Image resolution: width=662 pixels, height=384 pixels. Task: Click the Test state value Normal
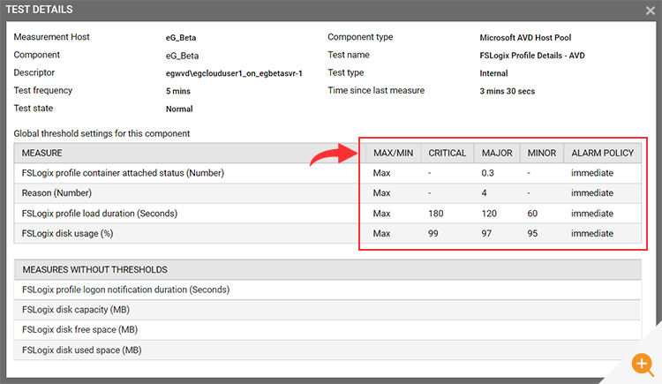[179, 109]
